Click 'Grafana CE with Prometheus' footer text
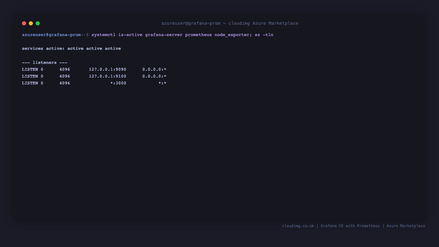 coord(350,226)
